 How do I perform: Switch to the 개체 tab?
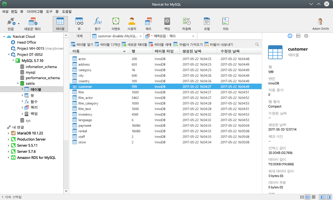[79, 36]
